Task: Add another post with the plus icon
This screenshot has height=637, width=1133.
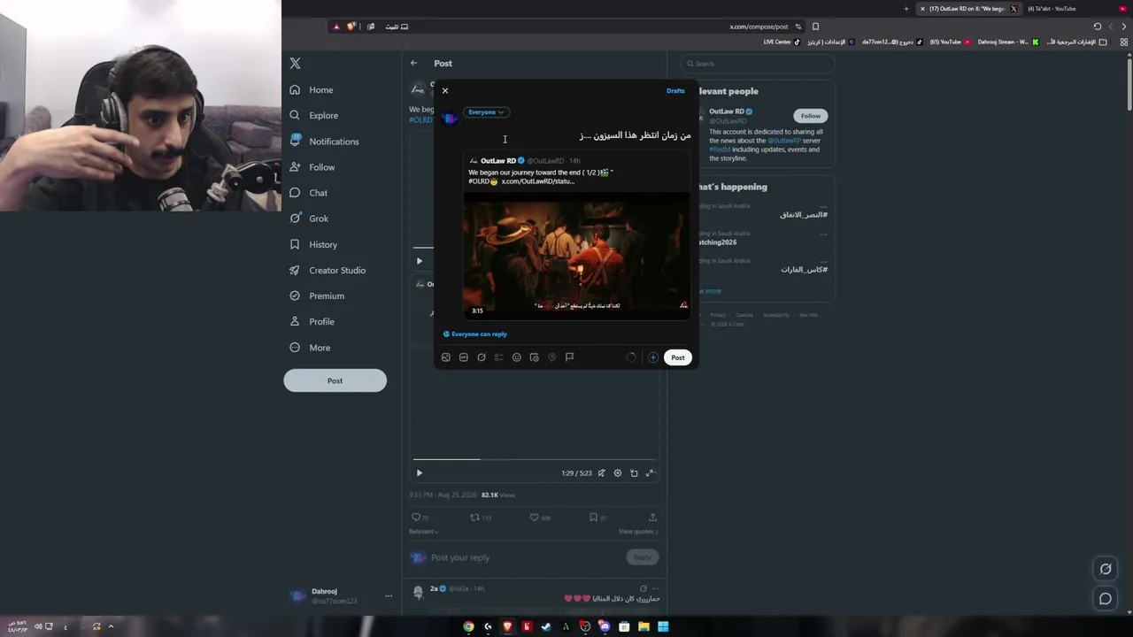Action: (653, 357)
